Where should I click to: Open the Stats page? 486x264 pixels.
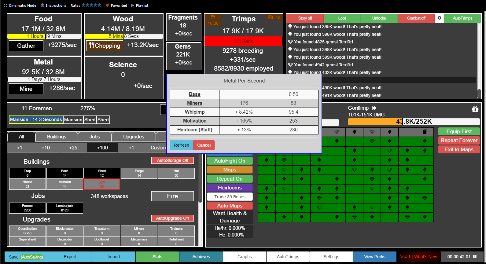157,257
